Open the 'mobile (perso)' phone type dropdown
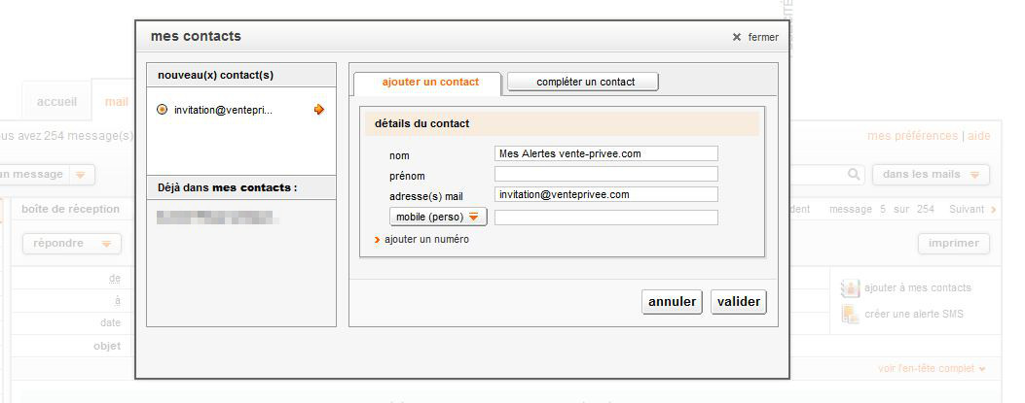 click(x=438, y=217)
